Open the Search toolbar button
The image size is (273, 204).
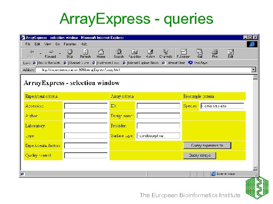(119, 54)
